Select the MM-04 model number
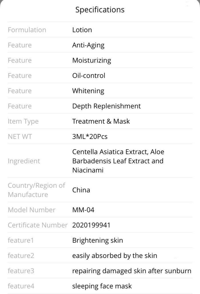200x294 pixels. pos(83,210)
